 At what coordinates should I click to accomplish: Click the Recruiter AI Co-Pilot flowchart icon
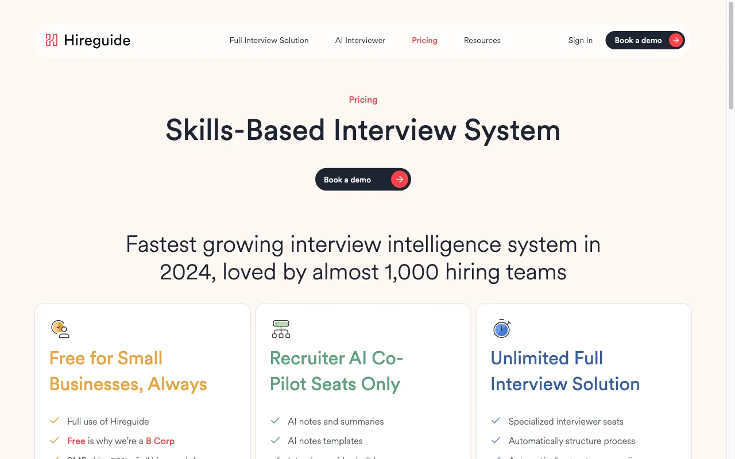[x=281, y=329]
